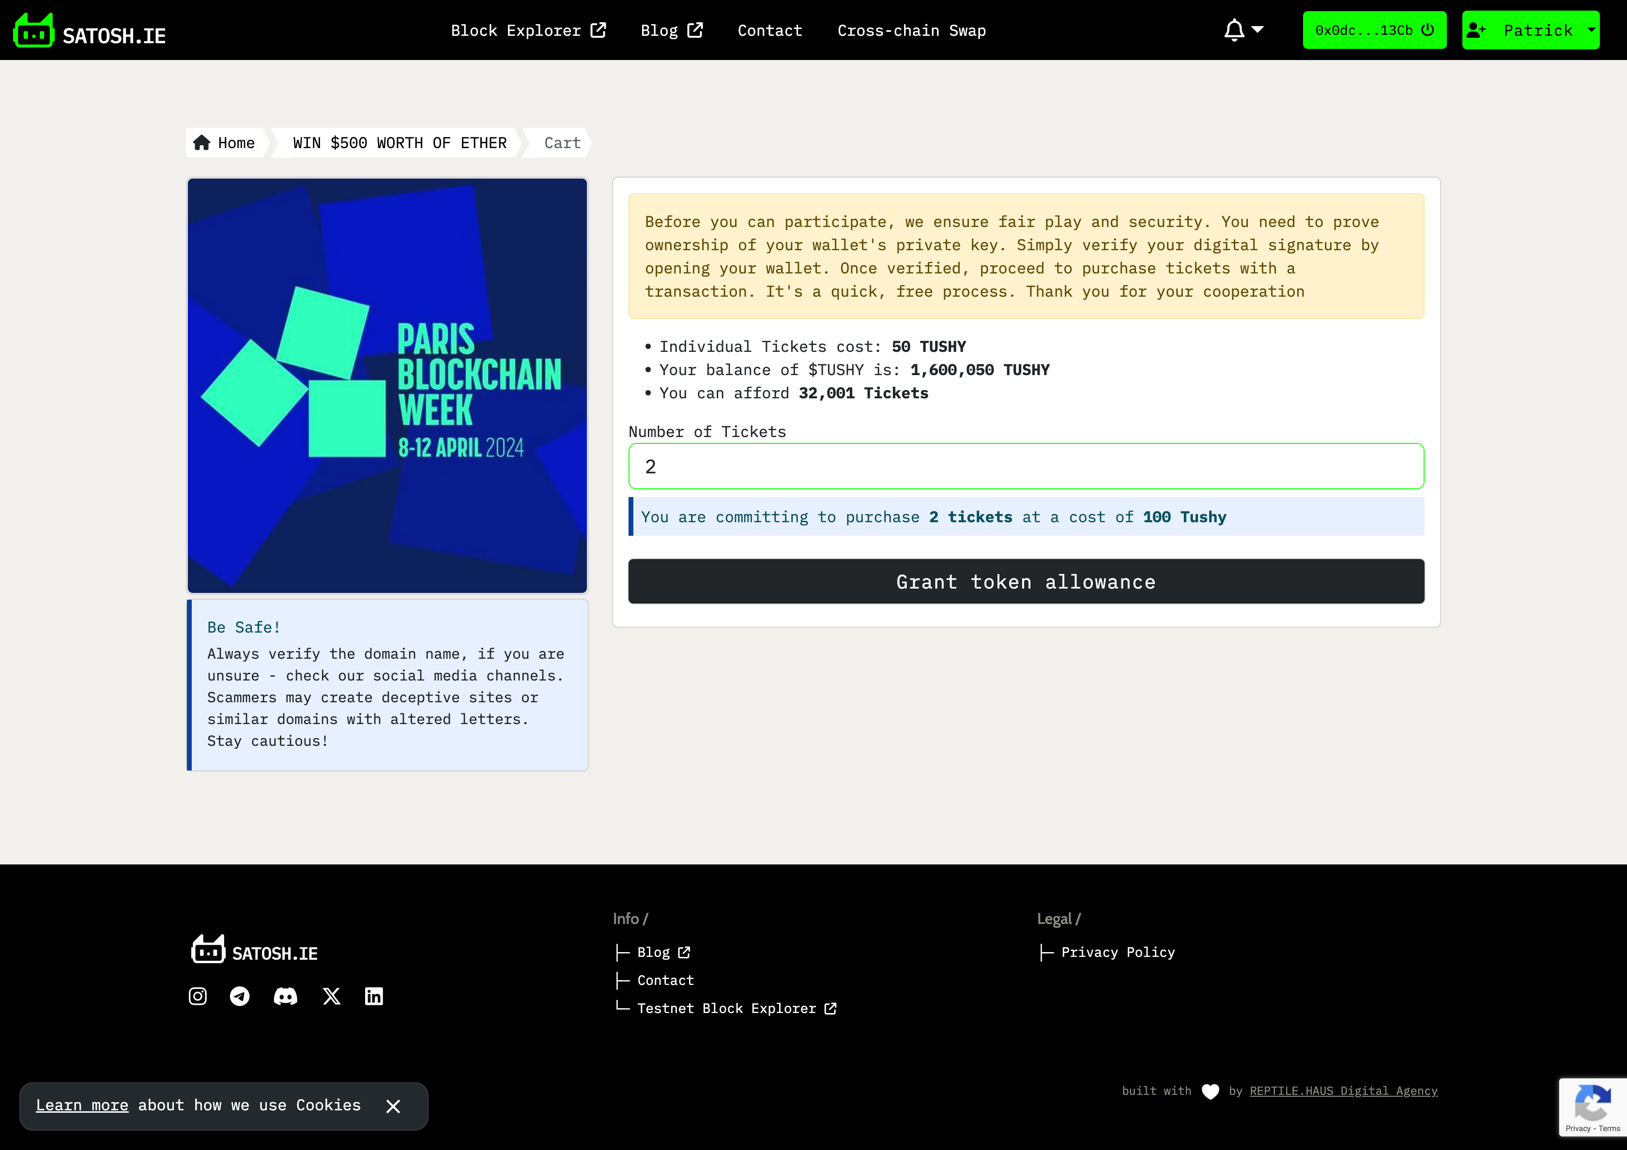
Task: Open notifications bell icon
Action: [1234, 30]
